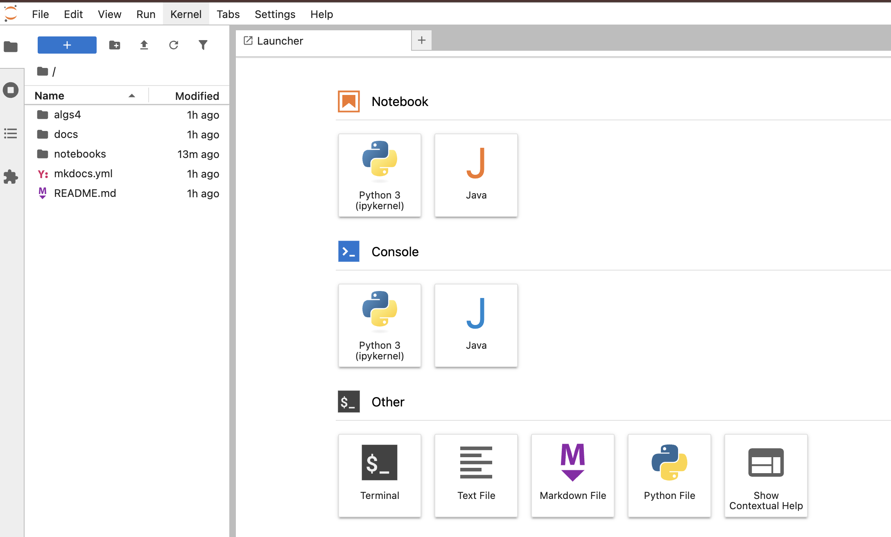Refresh the file browser
This screenshot has width=891, height=537.
click(174, 45)
